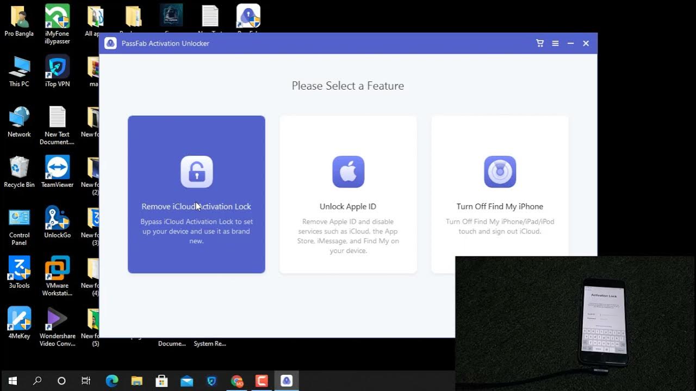Open the Windows Start menu
This screenshot has height=391, width=696.
[x=13, y=381]
